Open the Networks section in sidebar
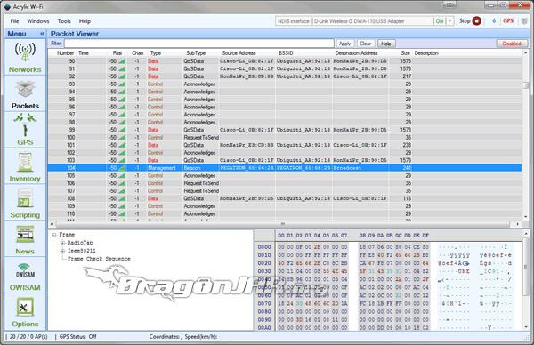 pyautogui.click(x=25, y=57)
